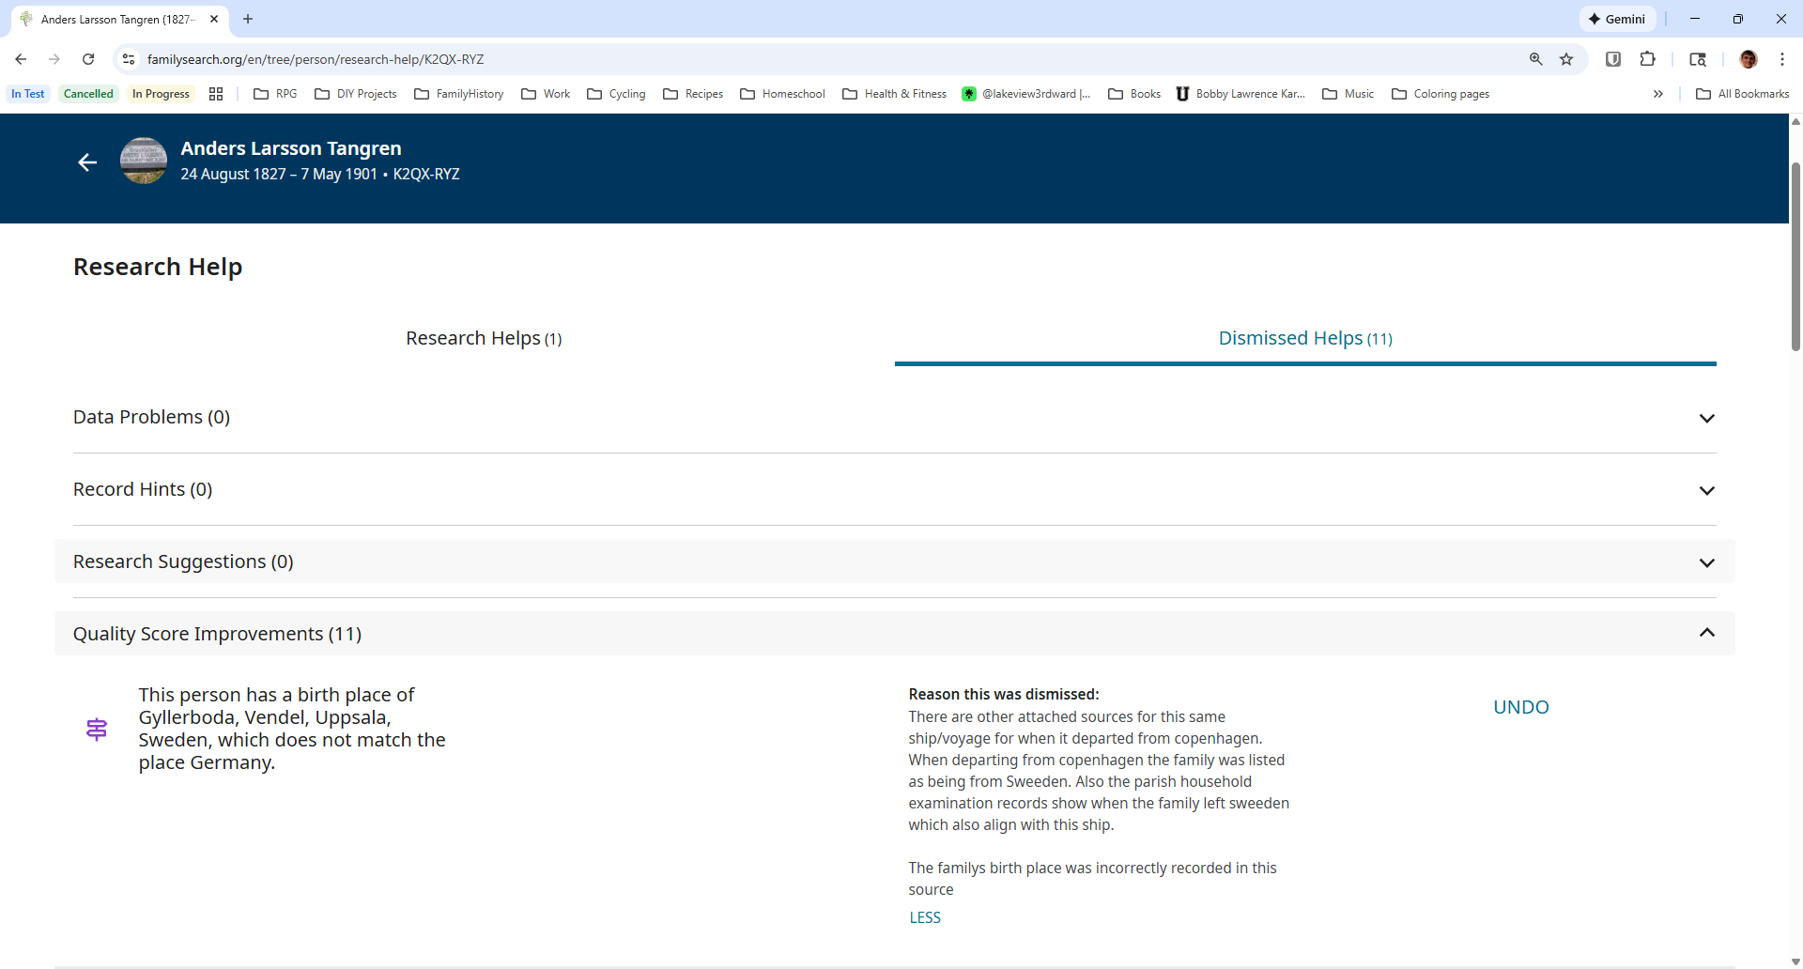Expand the Data Problems (0) section

895,417
